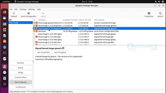Image resolution: width=166 pixels, height=93 pixels.
Task: Click the Get Changelog button
Action: (x=60, y=52)
